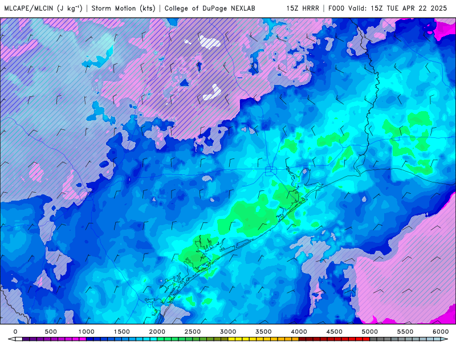
Task: Click the 500 label on the color scale
Action: (51, 332)
